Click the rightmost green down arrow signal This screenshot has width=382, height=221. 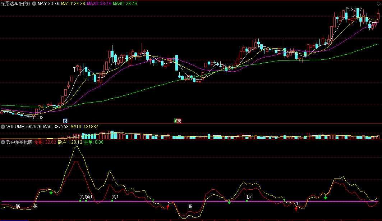(x=326, y=197)
